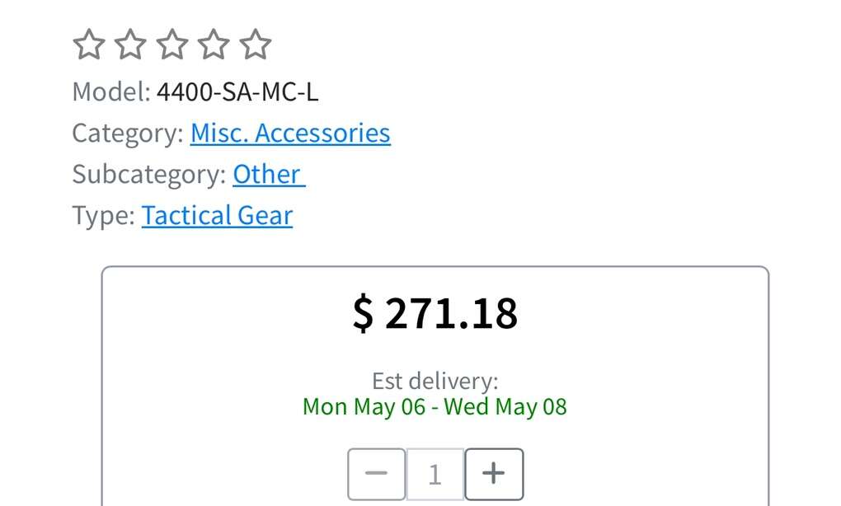Give a five-star rating with last star
The image size is (841, 506).
(x=256, y=45)
